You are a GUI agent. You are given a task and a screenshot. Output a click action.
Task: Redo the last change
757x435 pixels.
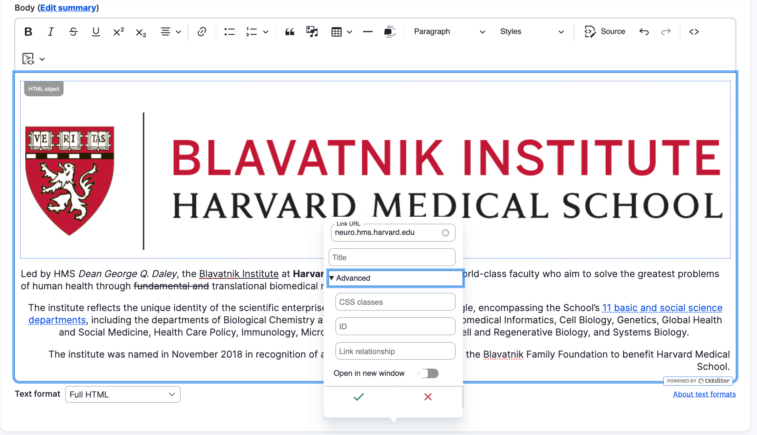[x=666, y=32]
